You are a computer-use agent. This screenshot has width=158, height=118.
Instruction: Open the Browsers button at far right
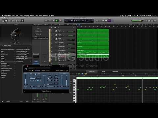155,21
